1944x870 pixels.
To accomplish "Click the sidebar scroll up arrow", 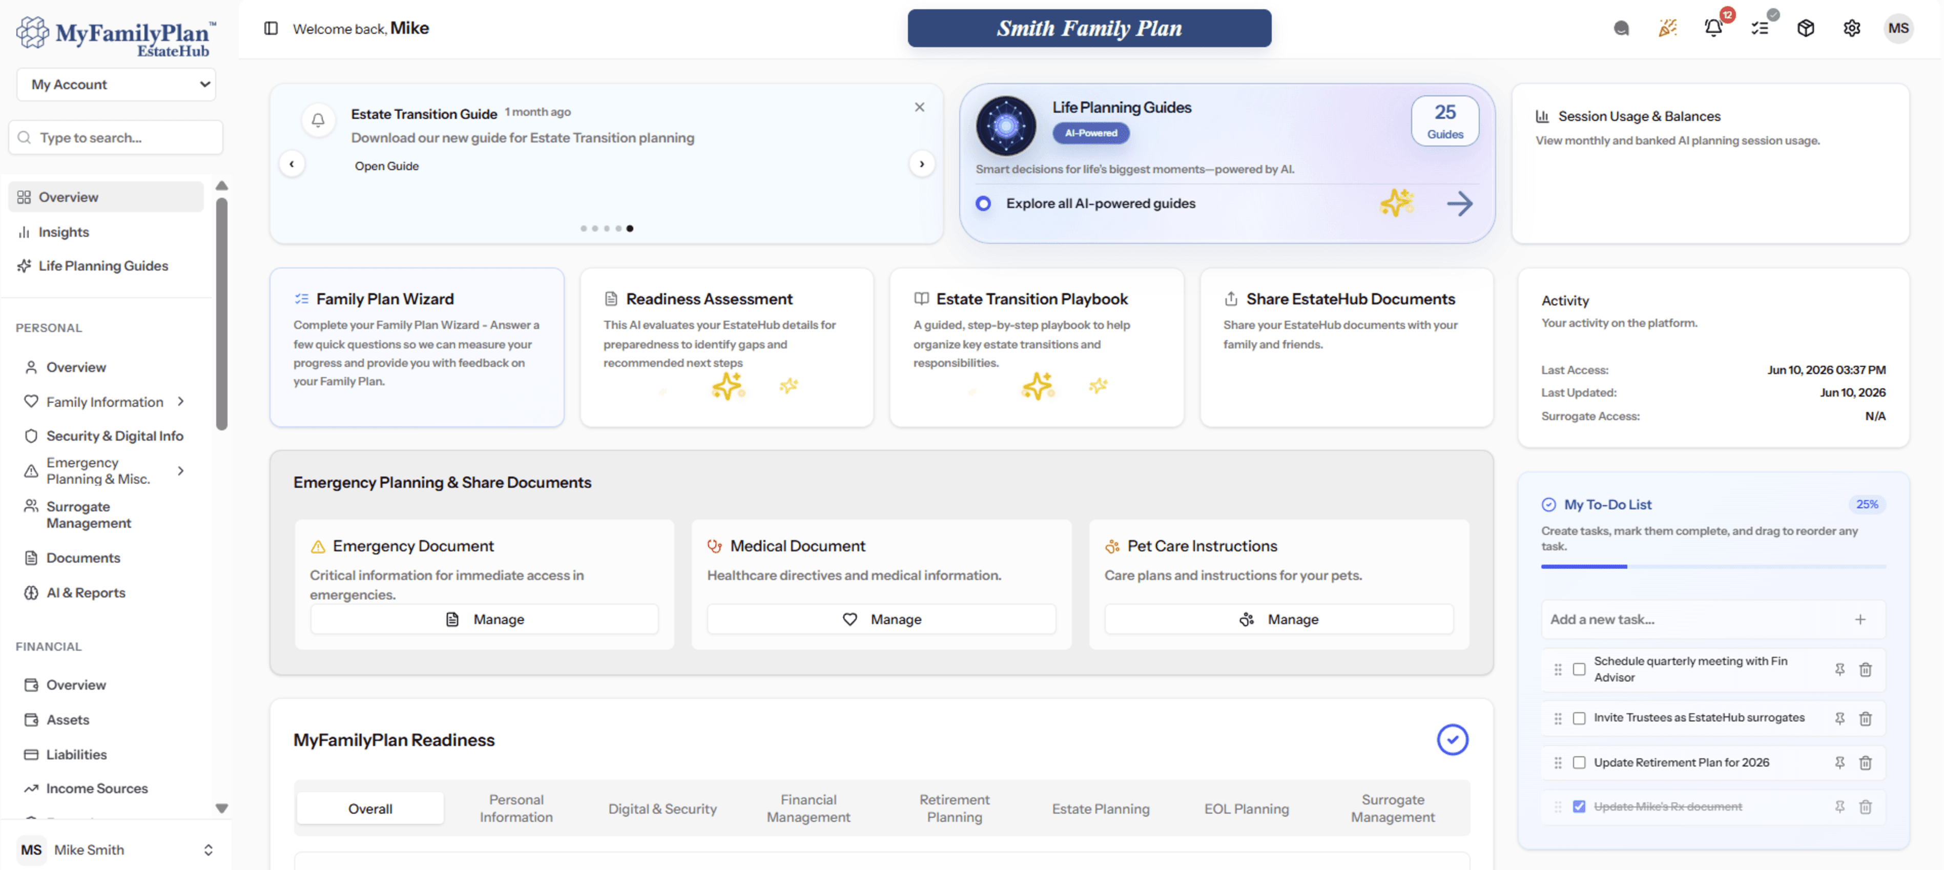I will point(221,185).
